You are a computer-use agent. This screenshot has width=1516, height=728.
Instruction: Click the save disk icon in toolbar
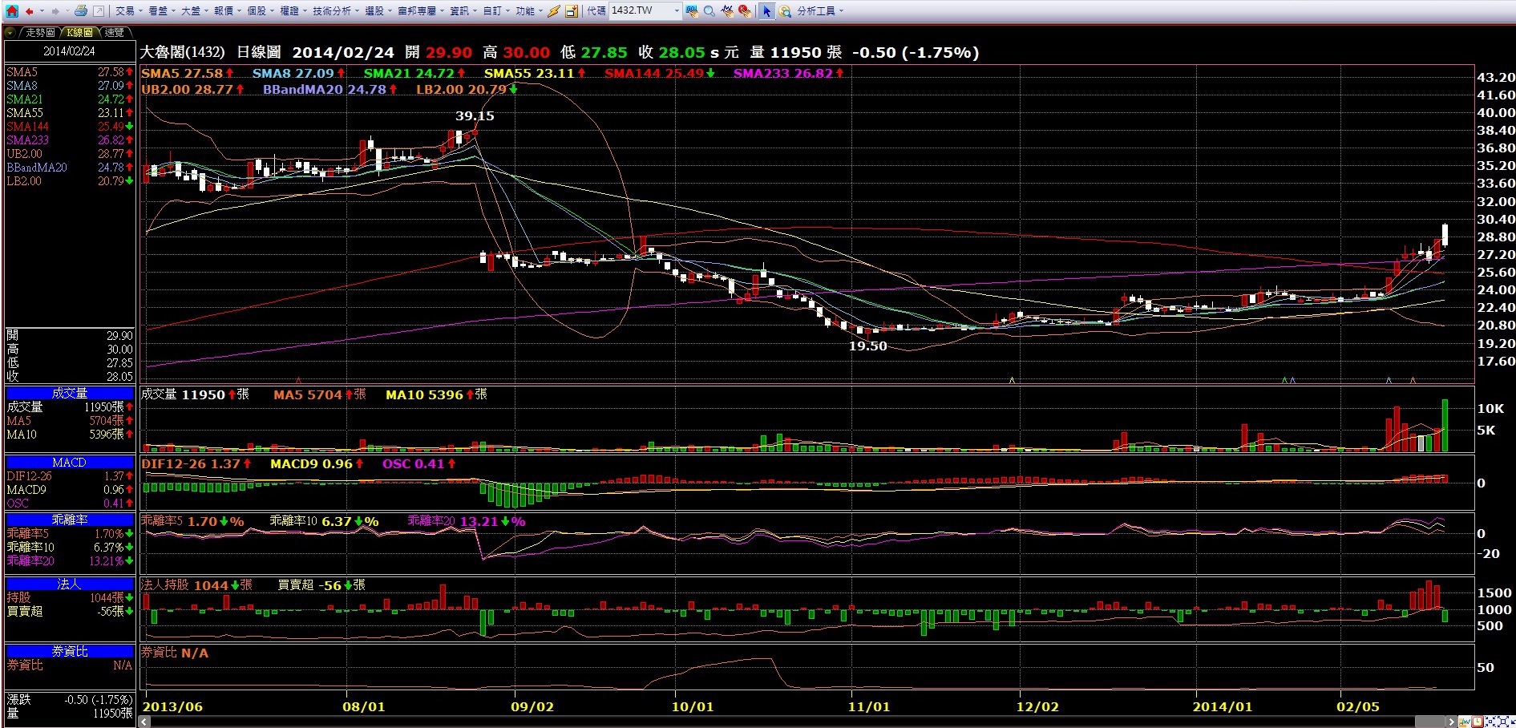(572, 11)
